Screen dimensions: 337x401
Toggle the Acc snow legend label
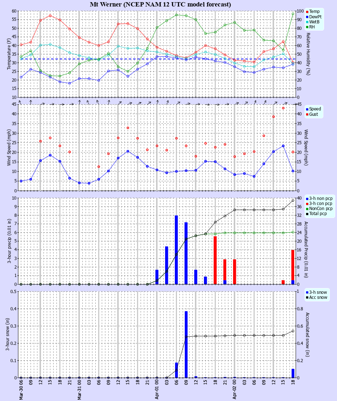(x=318, y=297)
